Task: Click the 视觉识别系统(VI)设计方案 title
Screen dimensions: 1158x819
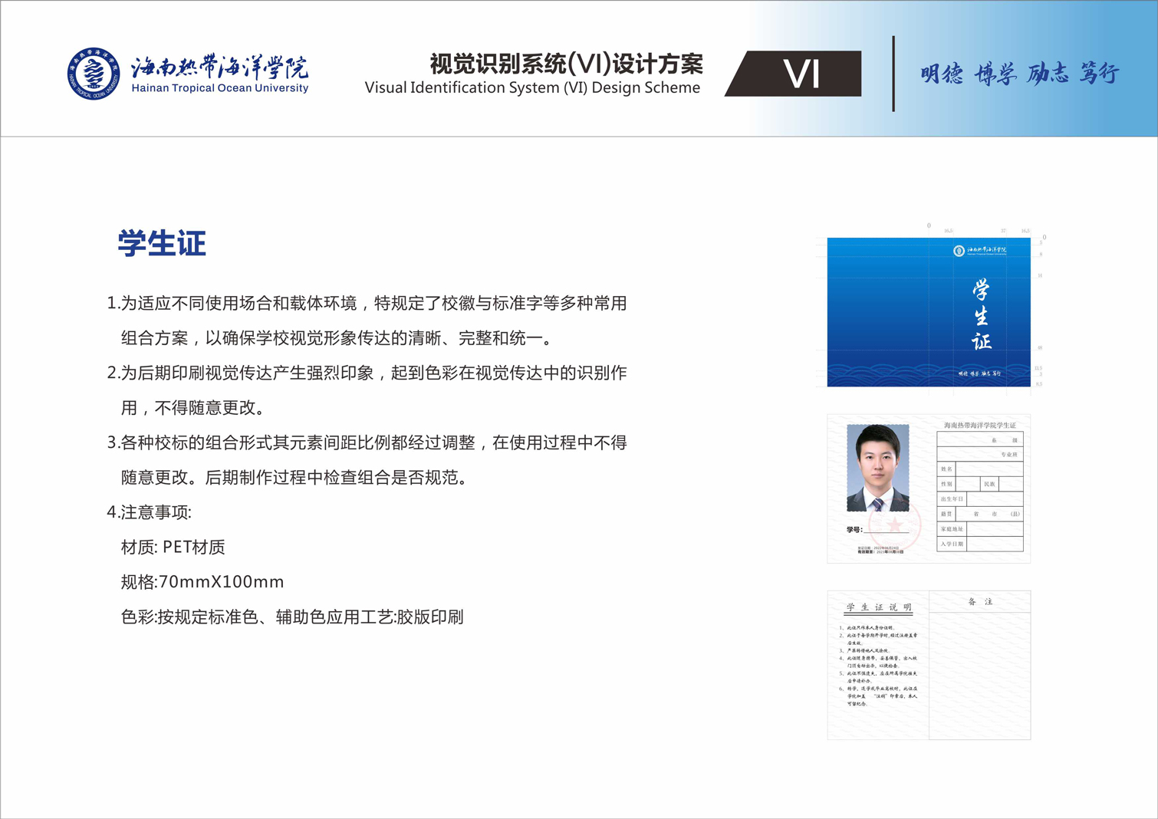Action: point(566,64)
